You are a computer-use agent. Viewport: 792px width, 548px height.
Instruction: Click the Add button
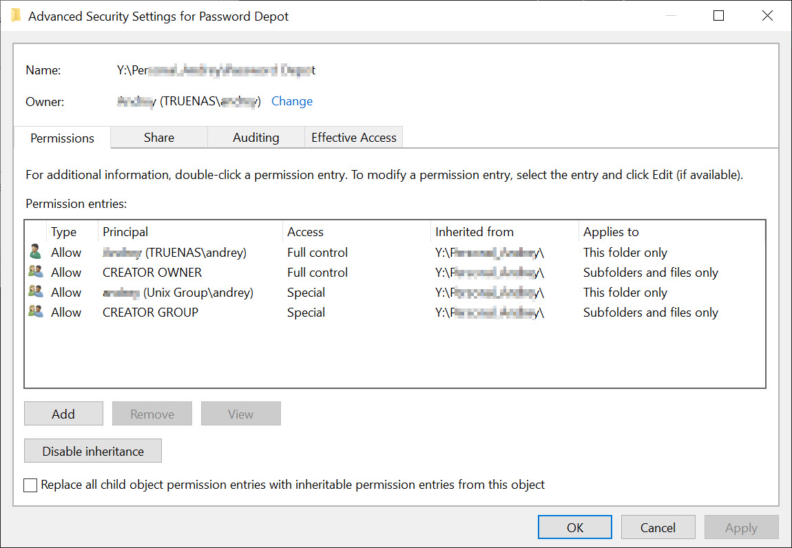pos(63,414)
